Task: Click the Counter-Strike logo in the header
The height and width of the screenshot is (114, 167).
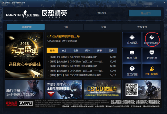Action: pos(23,14)
